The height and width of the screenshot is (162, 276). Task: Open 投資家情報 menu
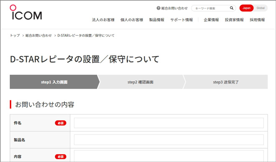234,20
